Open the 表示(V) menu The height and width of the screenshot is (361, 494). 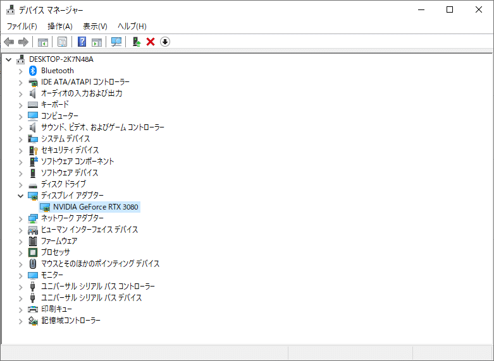pyautogui.click(x=95, y=27)
